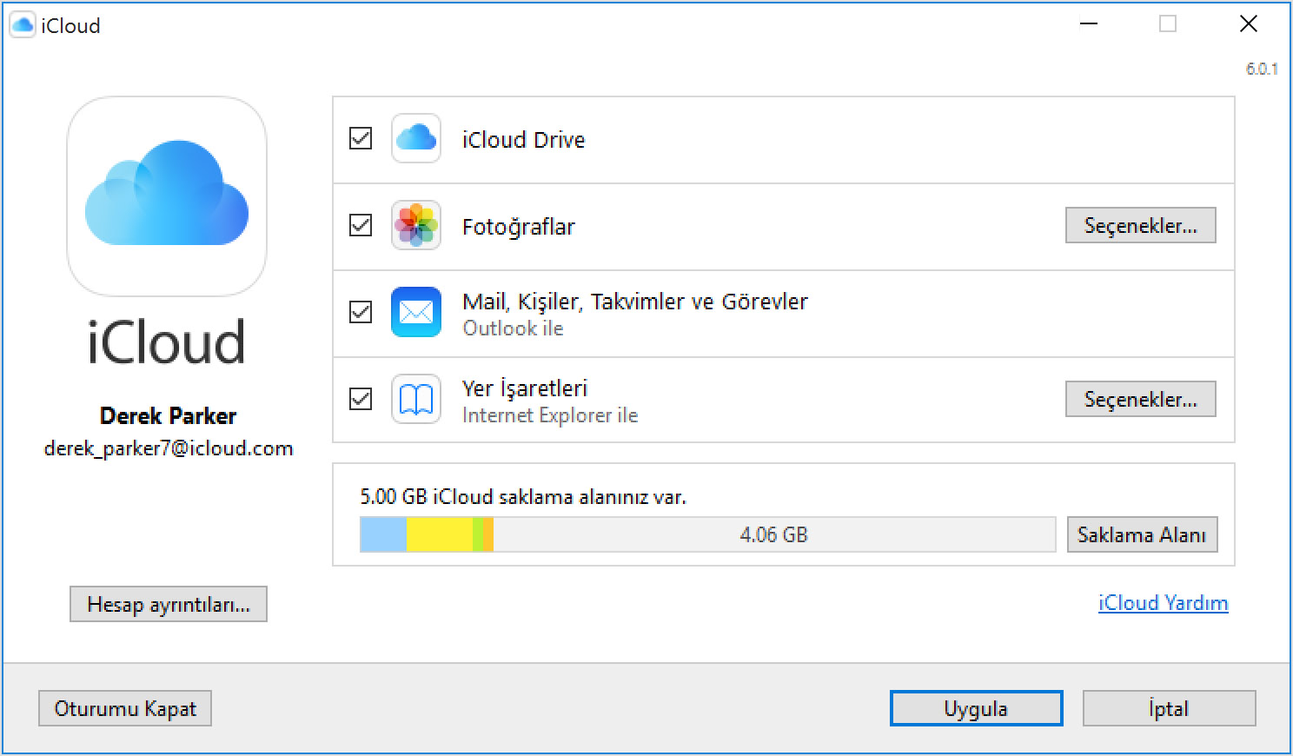Image resolution: width=1293 pixels, height=756 pixels.
Task: Click the 'Mail, Kişiler, Takvimler ve Görevler' label
Action: [x=635, y=302]
